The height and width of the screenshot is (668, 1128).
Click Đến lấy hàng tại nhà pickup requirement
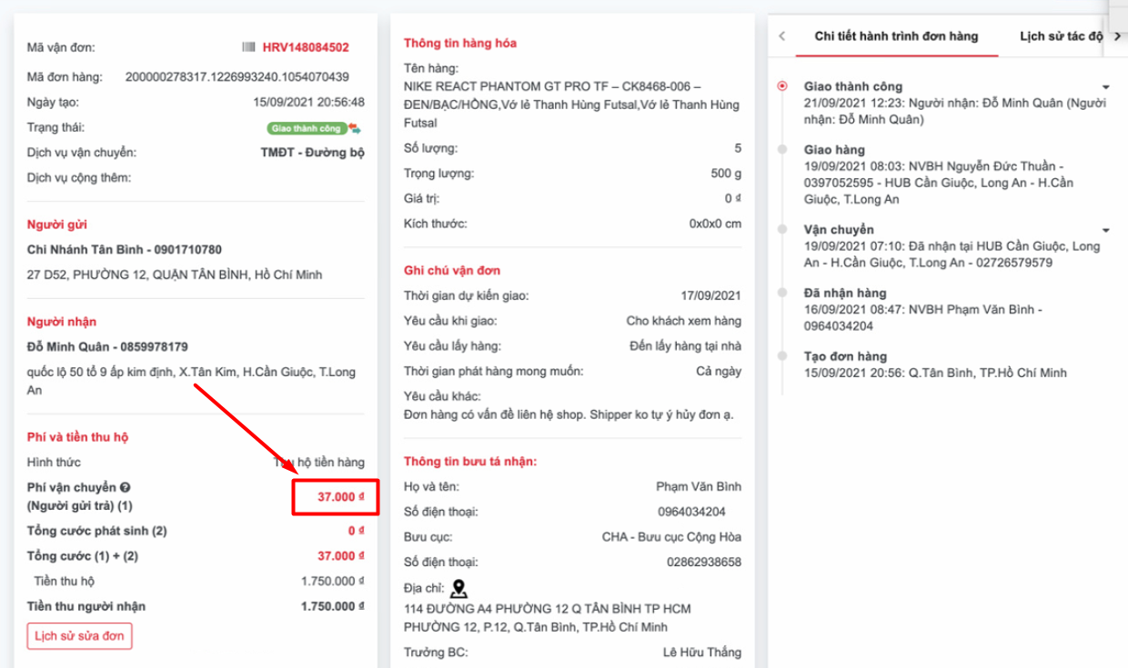[686, 346]
